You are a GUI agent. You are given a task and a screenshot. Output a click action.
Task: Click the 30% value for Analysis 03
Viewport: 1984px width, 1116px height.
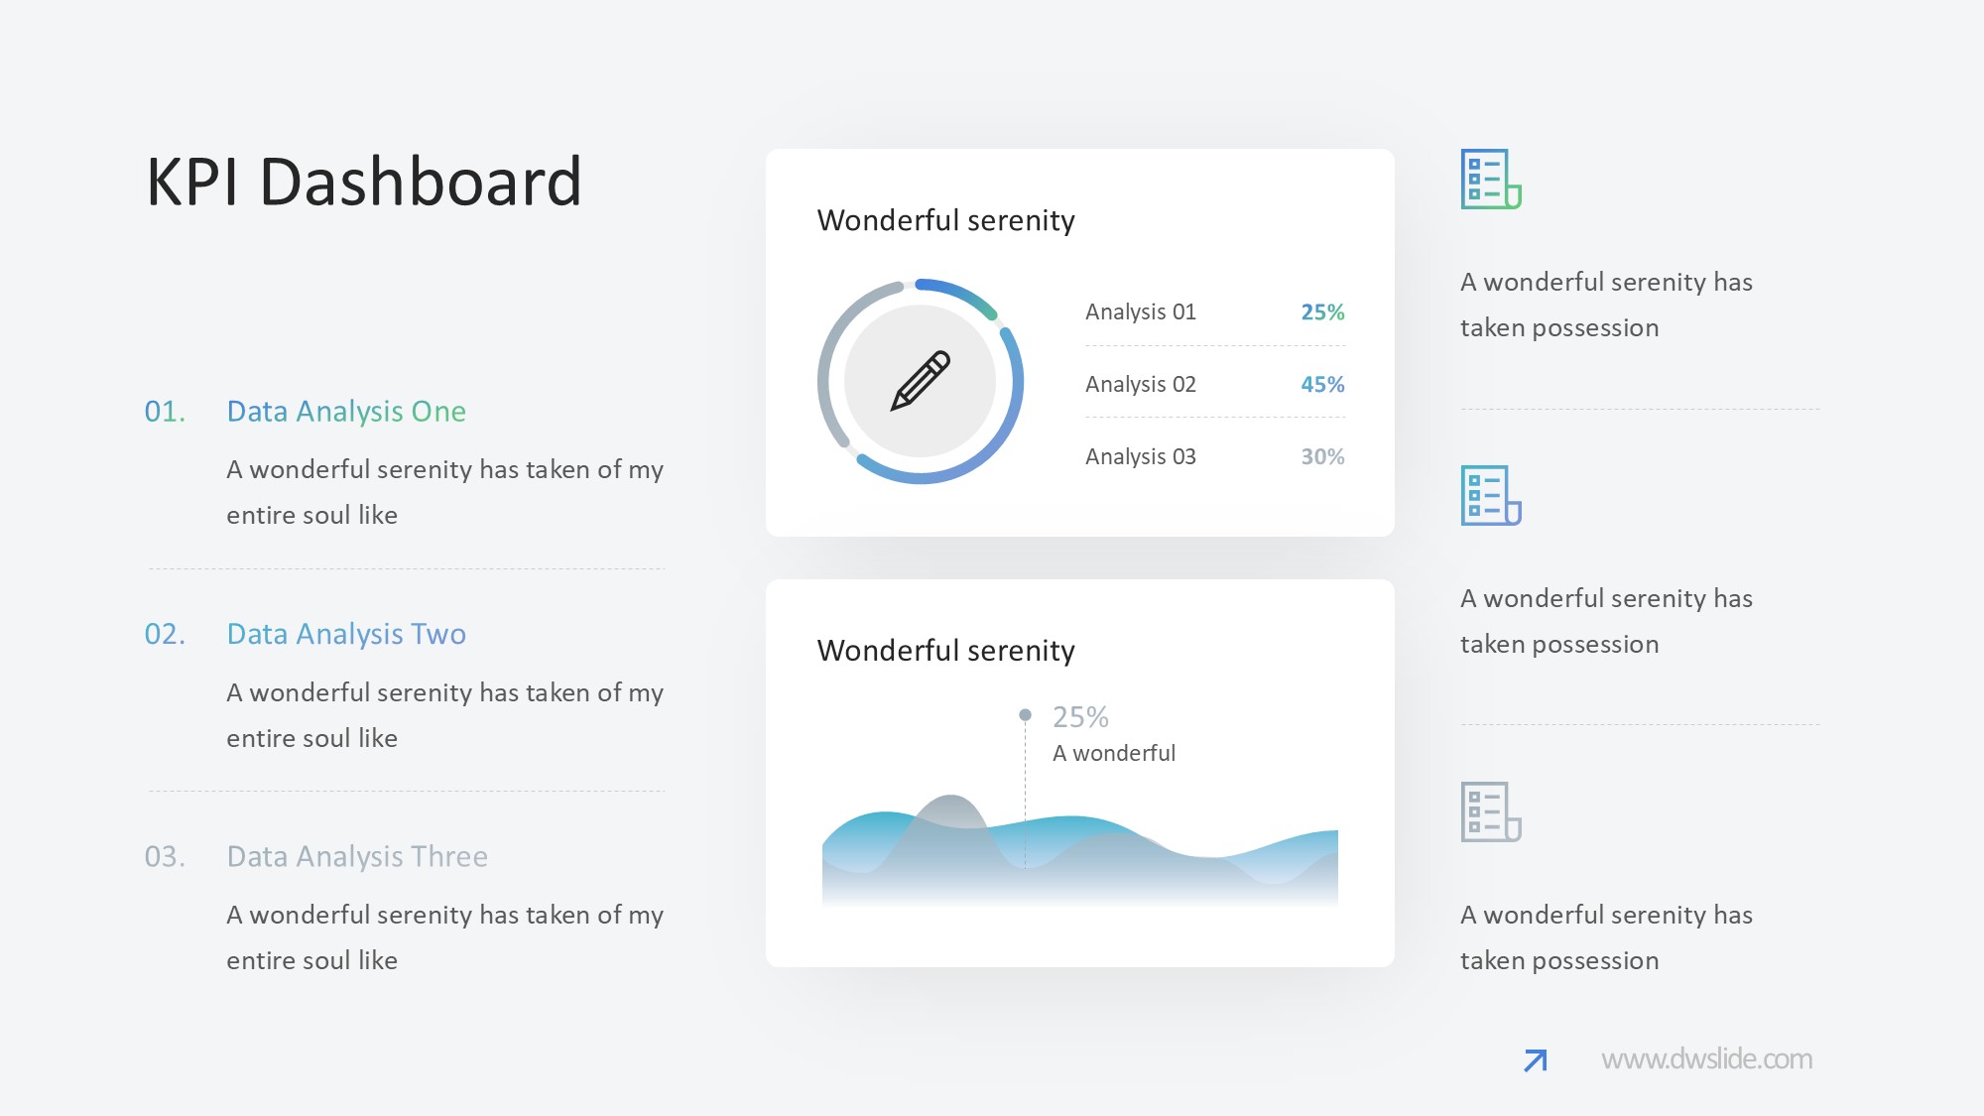pos(1322,457)
